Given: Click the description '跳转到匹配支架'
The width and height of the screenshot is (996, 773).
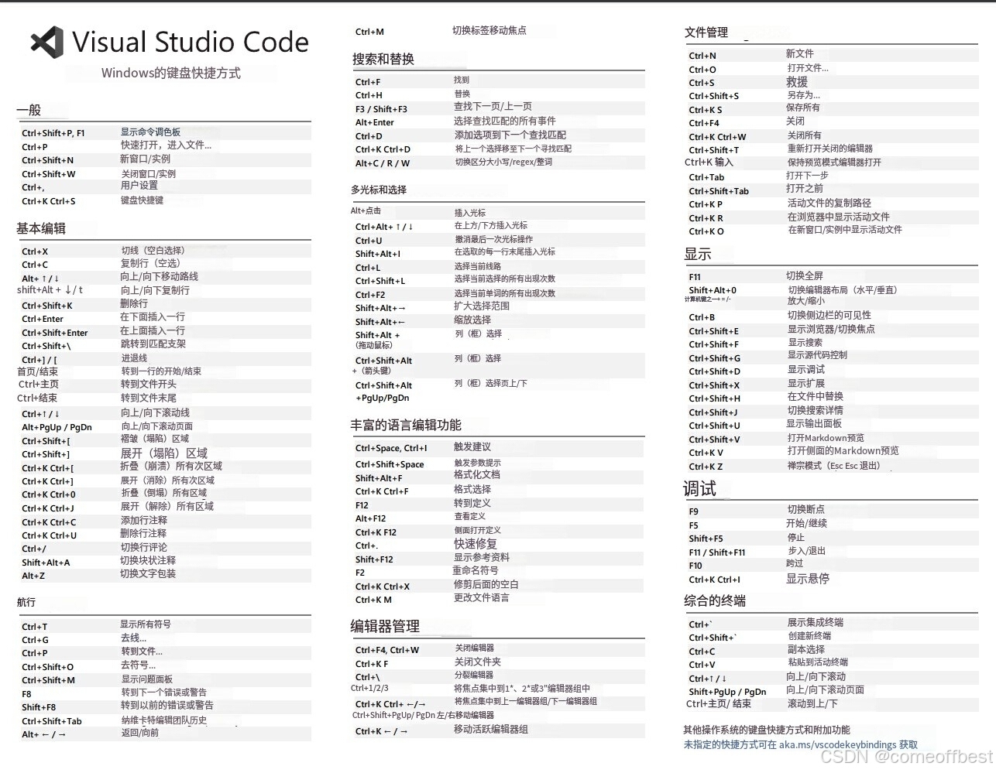Looking at the screenshot, I should pos(153,344).
